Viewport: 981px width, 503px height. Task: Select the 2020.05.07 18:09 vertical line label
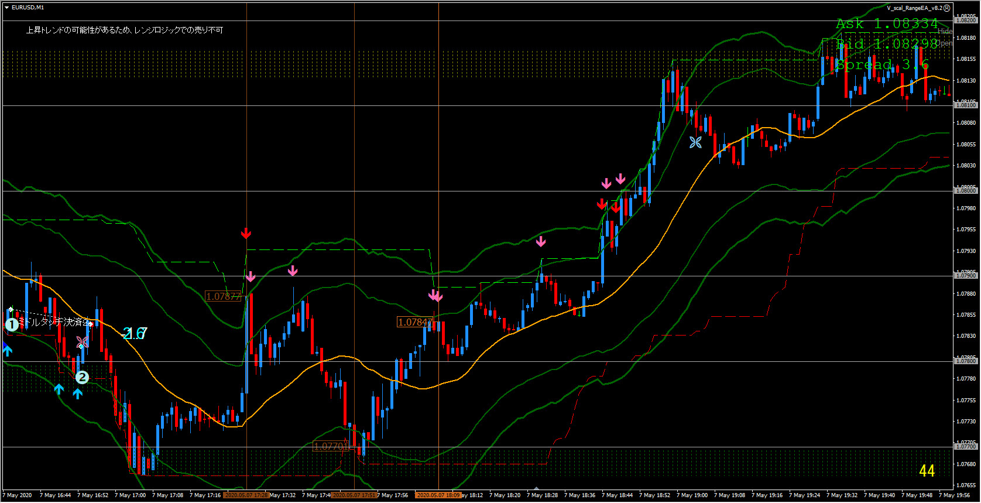(438, 495)
